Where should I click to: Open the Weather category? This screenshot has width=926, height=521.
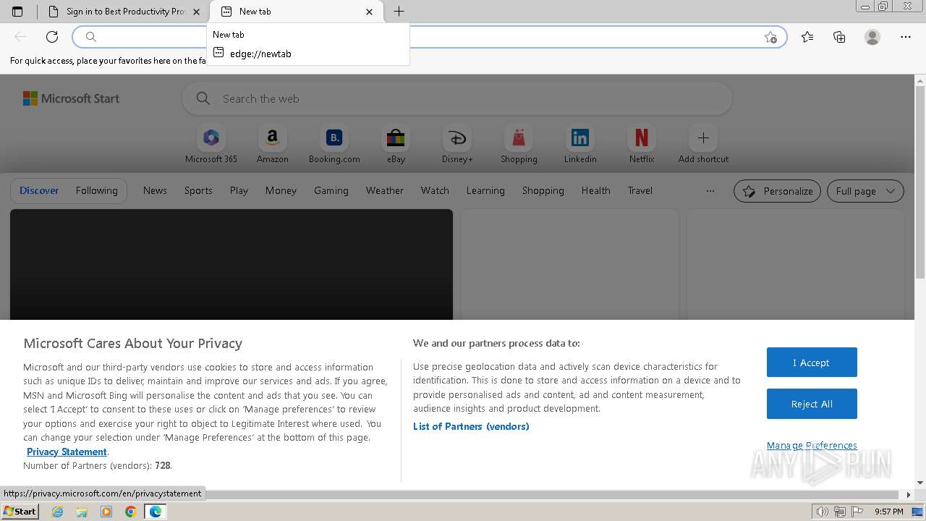coord(384,190)
